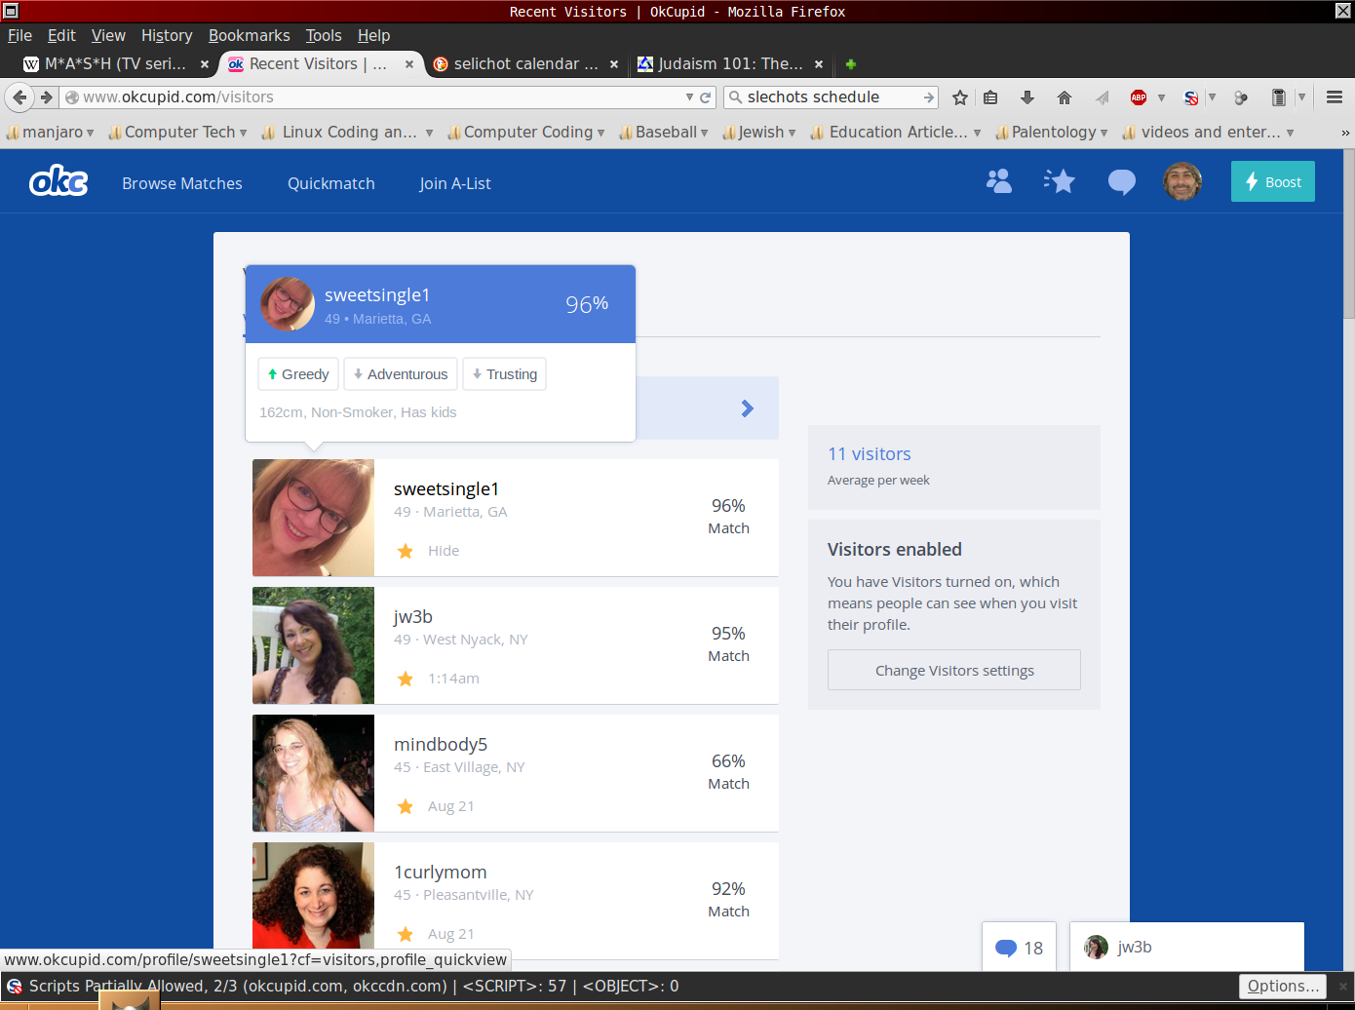
Task: Click the clipboard toolbar icon
Action: coord(1278,97)
